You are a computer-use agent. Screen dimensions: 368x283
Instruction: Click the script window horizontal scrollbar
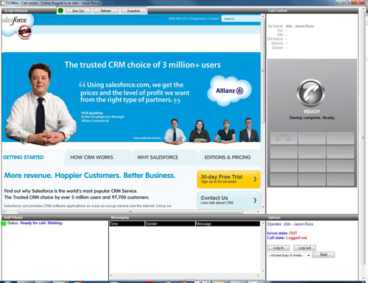coord(130,212)
